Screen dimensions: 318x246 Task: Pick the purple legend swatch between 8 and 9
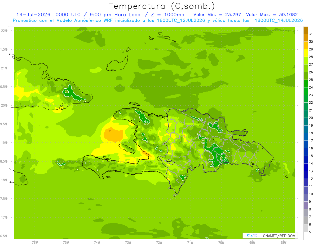306,205
